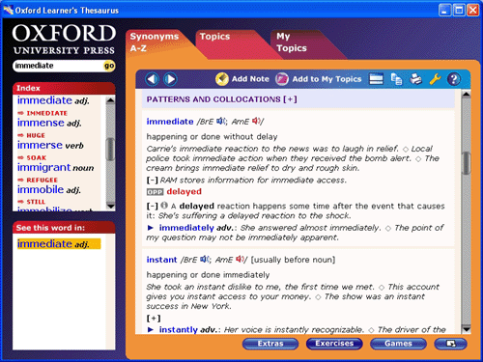Click the small window button beside Games
This screenshot has width=483, height=362.
tap(450, 344)
